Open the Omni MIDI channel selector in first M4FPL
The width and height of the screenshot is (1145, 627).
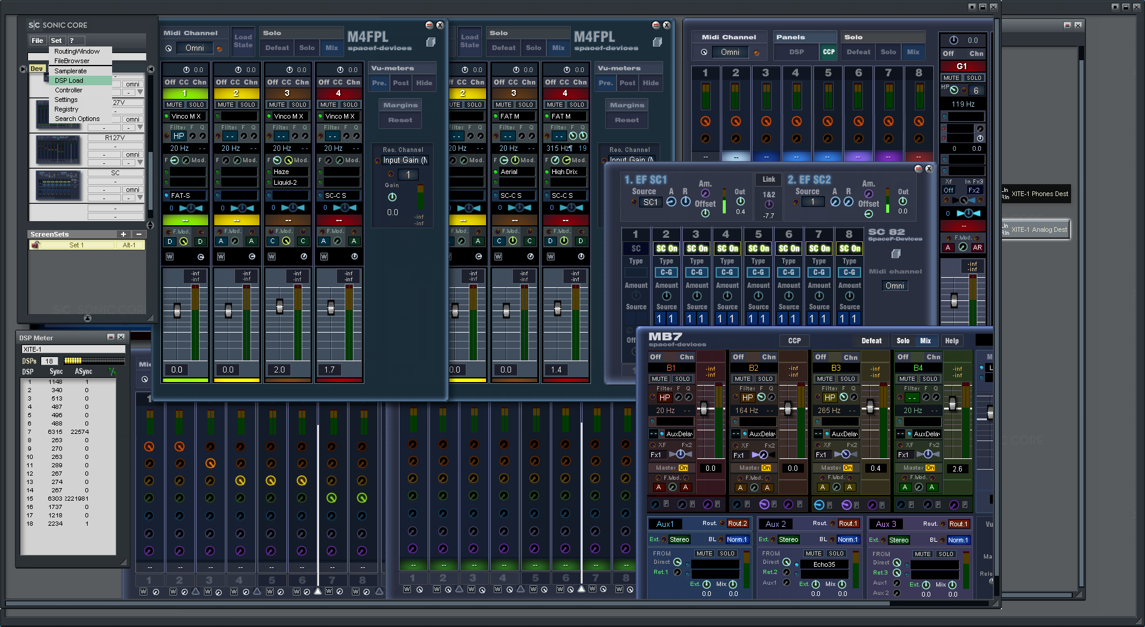pyautogui.click(x=194, y=48)
